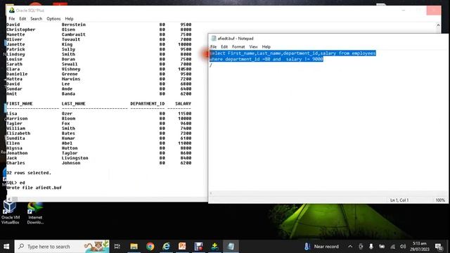
Task: Click Notepad horizontal scrollbar left arrow
Action: [x=211, y=193]
